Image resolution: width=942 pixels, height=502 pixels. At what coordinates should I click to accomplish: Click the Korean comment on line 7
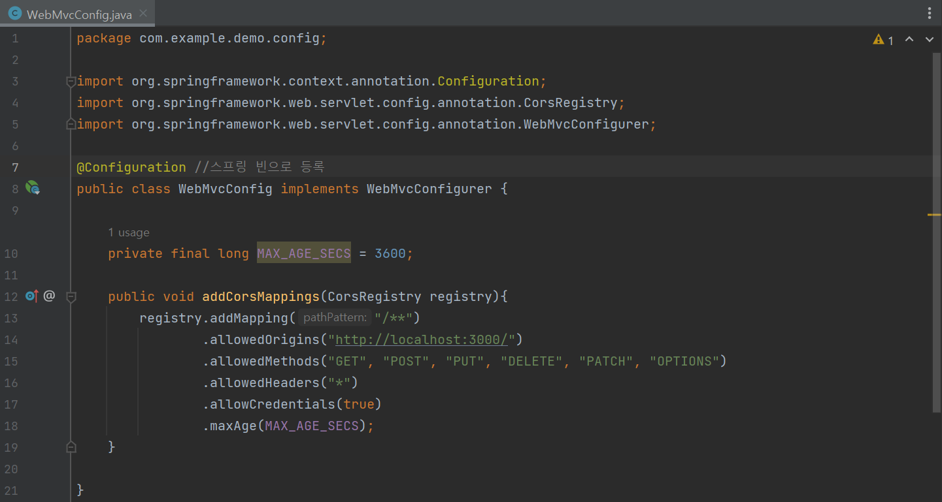click(x=260, y=167)
